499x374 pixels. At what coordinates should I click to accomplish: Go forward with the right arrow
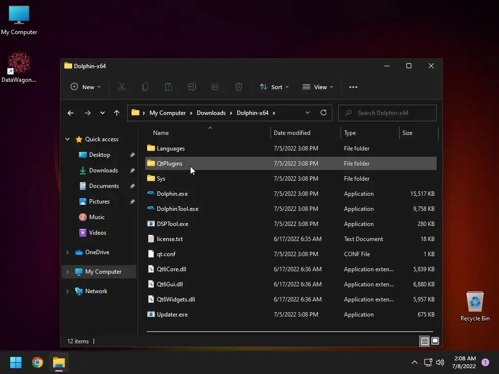click(x=88, y=113)
